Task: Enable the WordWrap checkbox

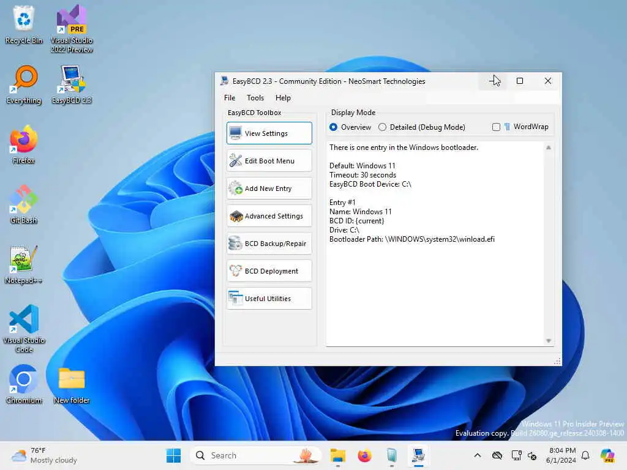Action: coord(520,127)
